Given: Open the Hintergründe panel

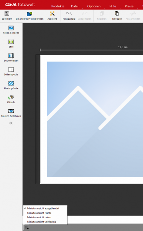Looking at the screenshot, I should point(11,85).
